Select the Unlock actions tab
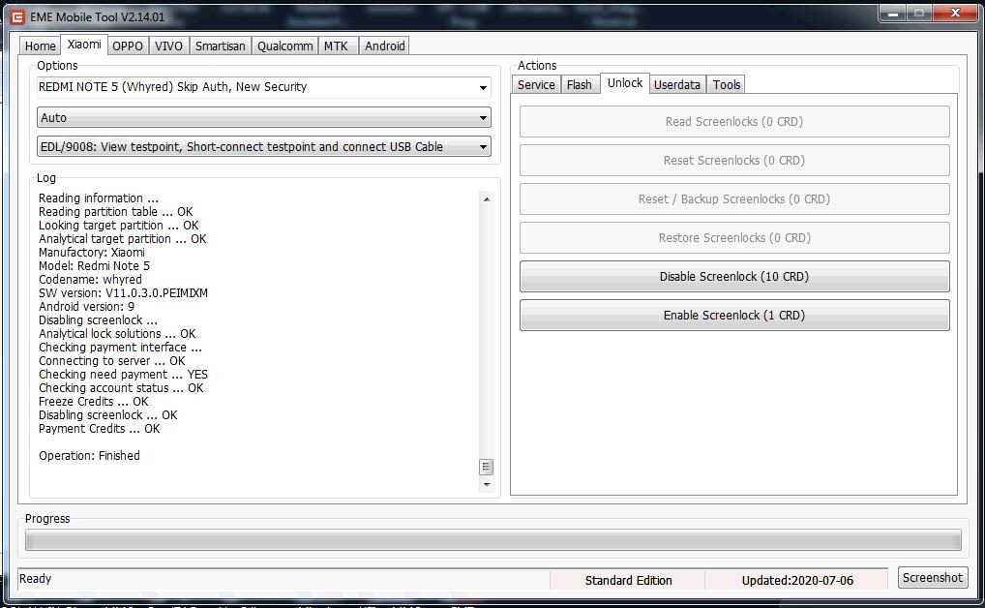This screenshot has height=608, width=985. (x=625, y=83)
